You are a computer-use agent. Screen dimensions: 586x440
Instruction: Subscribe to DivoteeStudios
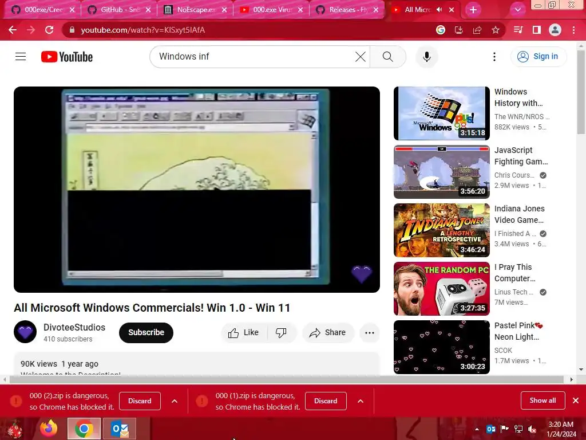pyautogui.click(x=146, y=332)
